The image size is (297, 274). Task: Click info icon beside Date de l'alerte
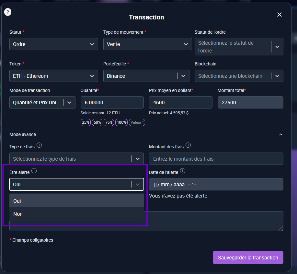coord(183,171)
